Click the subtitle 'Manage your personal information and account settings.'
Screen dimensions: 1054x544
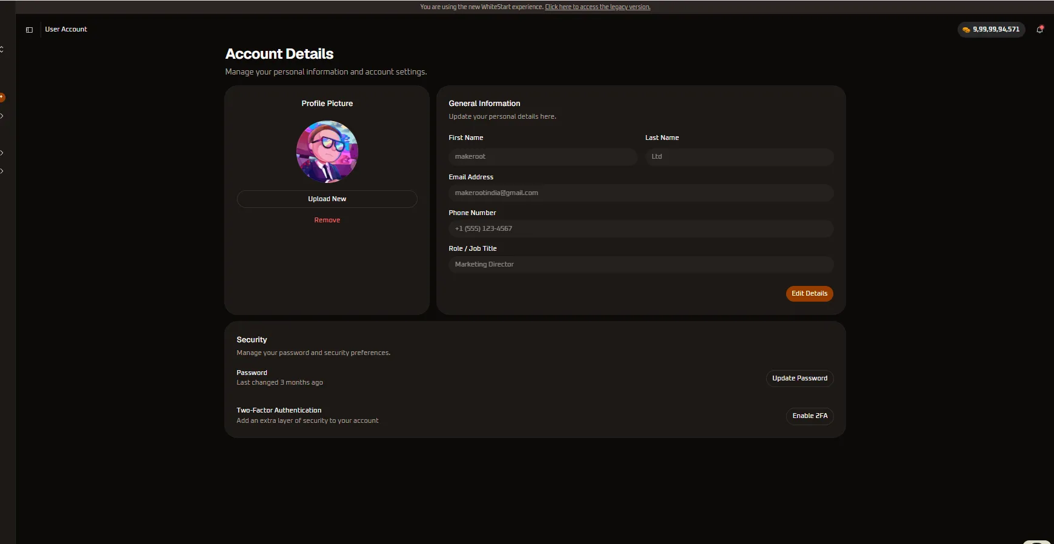pos(326,72)
